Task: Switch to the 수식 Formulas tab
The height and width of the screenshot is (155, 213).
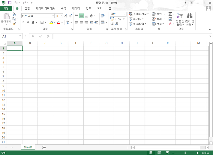Action: [x=63, y=8]
